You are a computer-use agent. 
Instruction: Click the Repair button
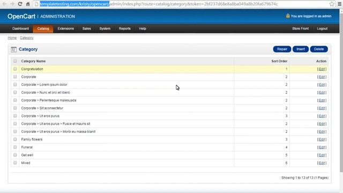pos(282,49)
